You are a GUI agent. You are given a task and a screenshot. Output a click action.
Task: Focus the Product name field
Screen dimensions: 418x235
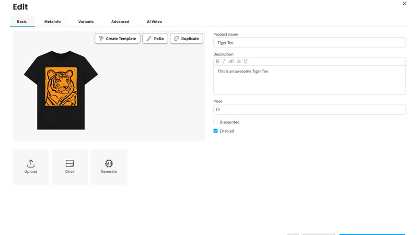pyautogui.click(x=309, y=43)
